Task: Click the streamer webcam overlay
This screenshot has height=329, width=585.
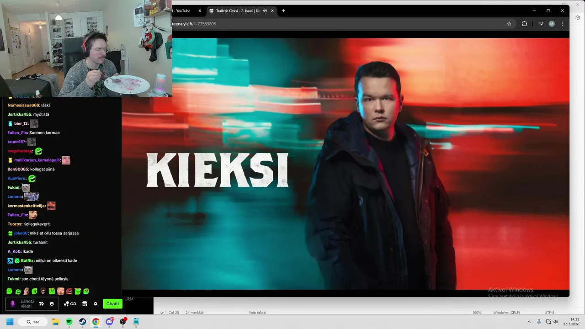Action: (x=86, y=48)
